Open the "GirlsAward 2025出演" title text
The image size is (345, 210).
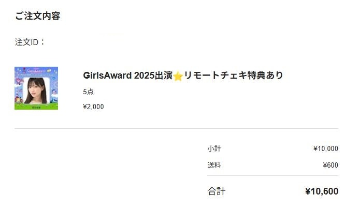(x=128, y=76)
